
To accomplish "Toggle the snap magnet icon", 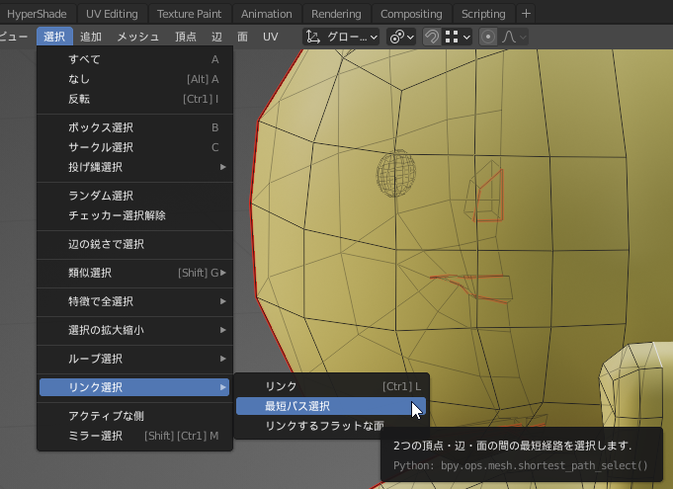I will click(x=432, y=37).
